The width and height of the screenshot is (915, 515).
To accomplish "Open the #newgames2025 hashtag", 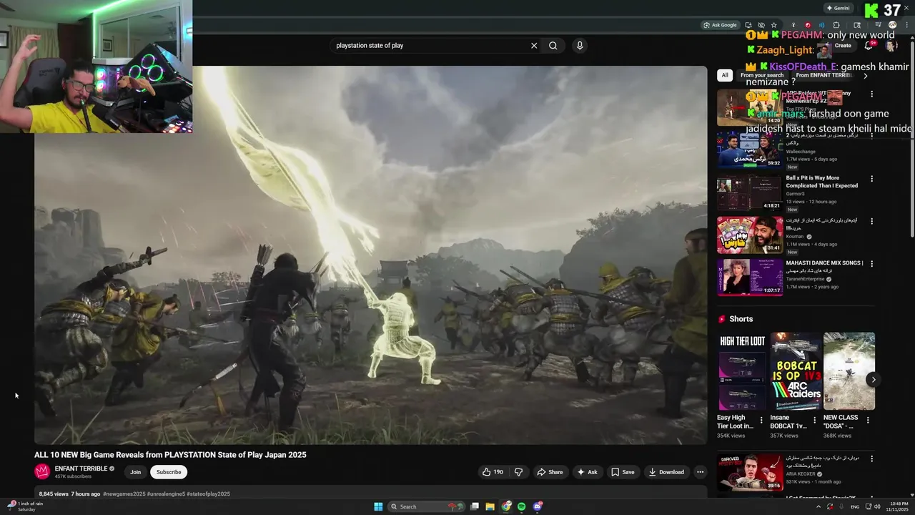I will click(x=124, y=494).
